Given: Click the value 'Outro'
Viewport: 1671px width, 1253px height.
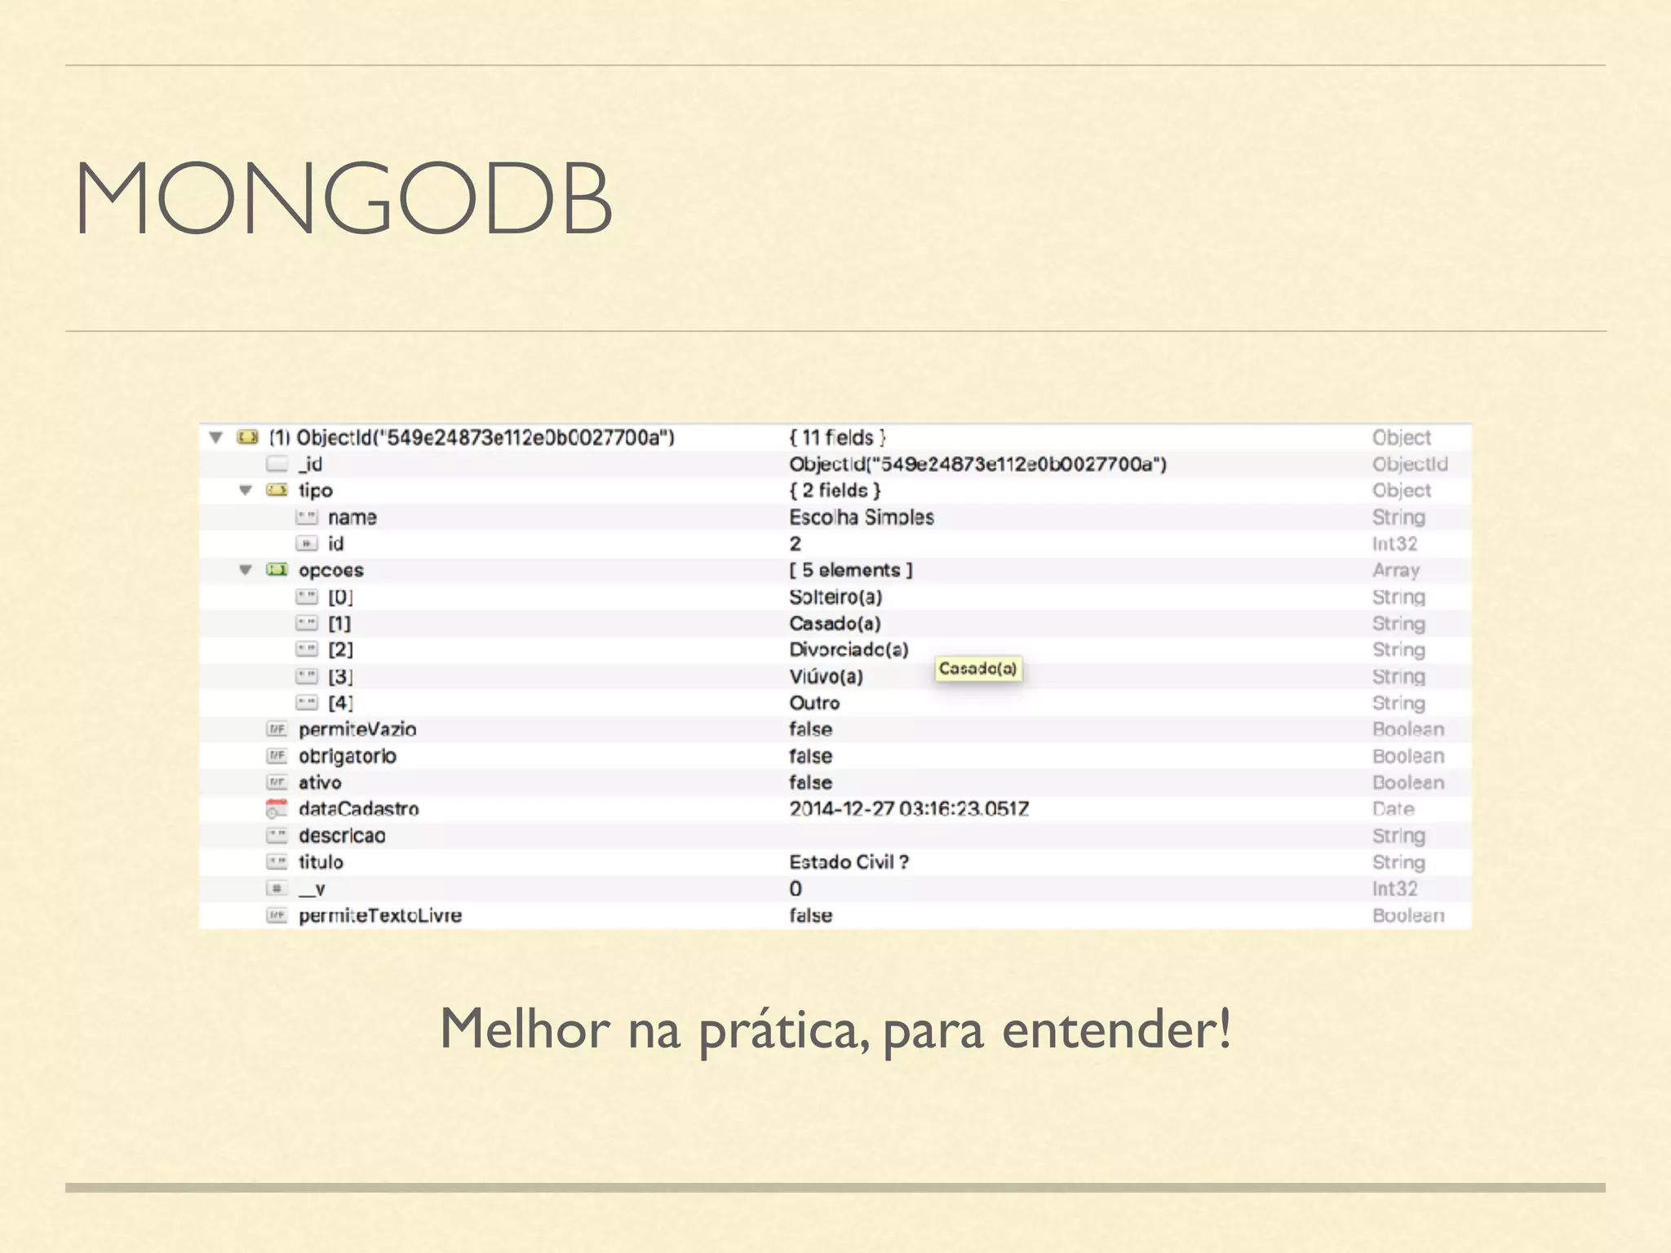Looking at the screenshot, I should click(814, 703).
